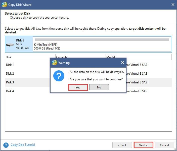177x151 pixels.
Task: Click the K:MiniTool(NTFS) partition usage bar
Action: click(x=102, y=40)
